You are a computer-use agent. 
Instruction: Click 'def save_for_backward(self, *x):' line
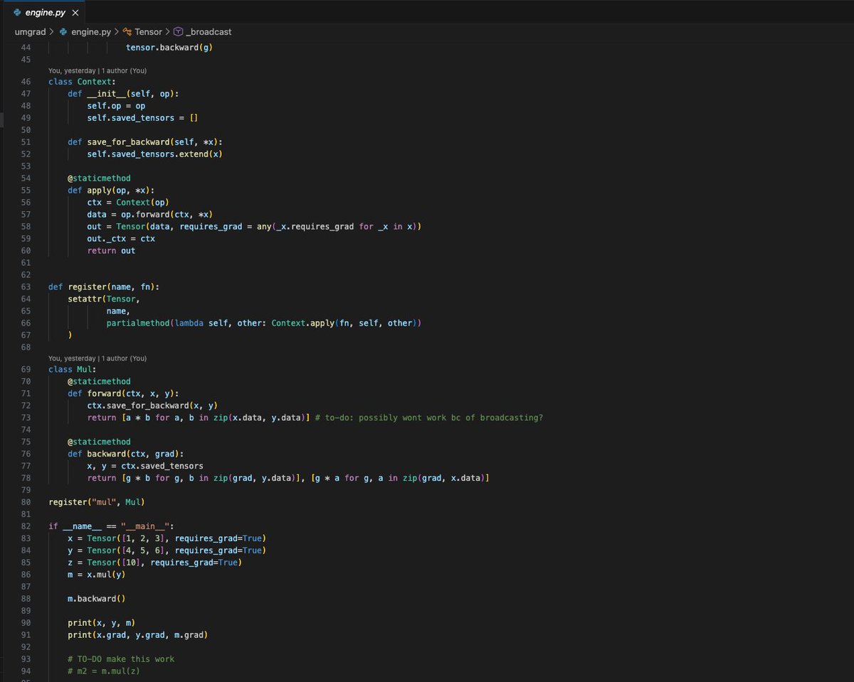pyautogui.click(x=145, y=142)
